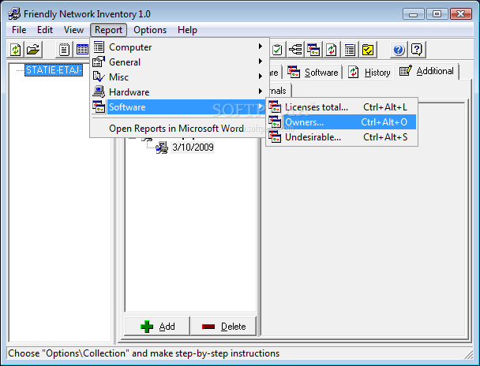Image resolution: width=480 pixels, height=366 pixels.
Task: Select the STATIE-ETAJ computer tree node
Action: pos(54,70)
